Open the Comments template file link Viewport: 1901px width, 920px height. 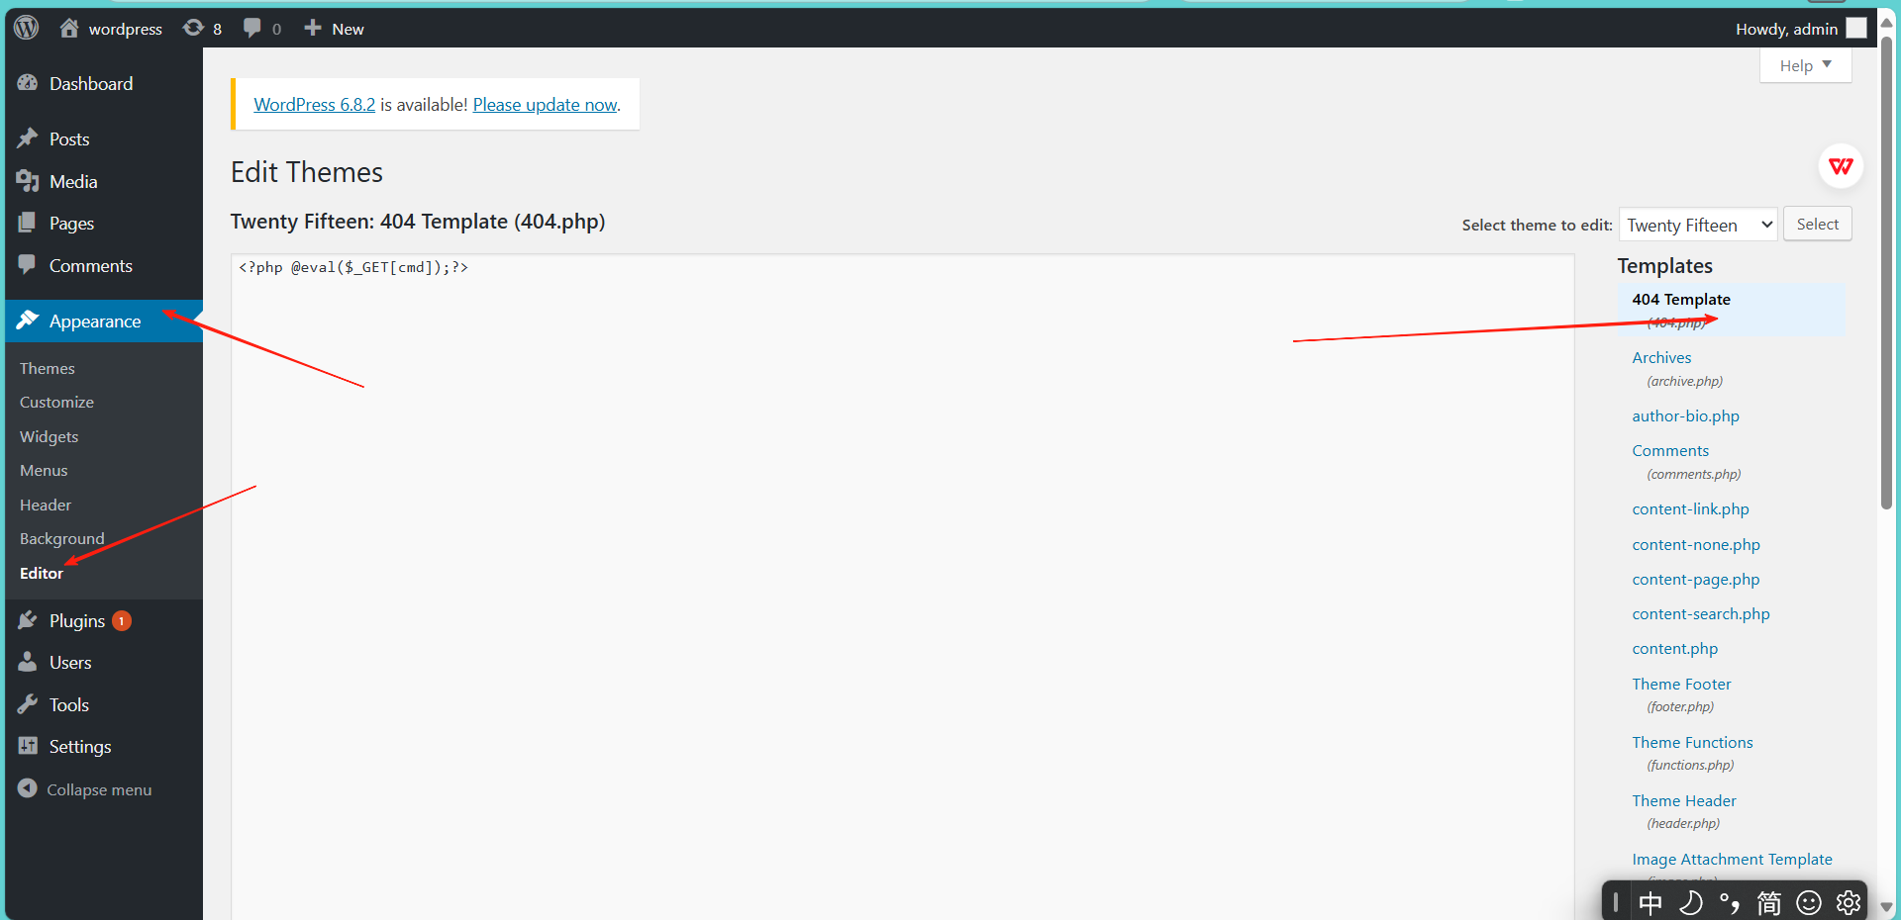tap(1670, 450)
